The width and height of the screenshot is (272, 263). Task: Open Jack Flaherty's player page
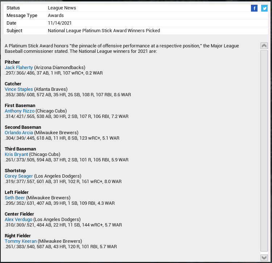pyautogui.click(x=19, y=68)
